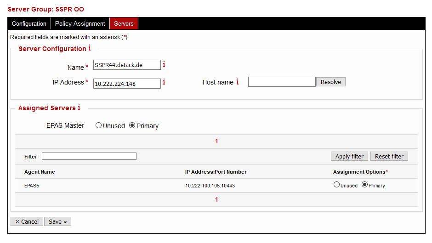Click the info icon beside Server Configuration
The image size is (432, 243).
pos(90,48)
